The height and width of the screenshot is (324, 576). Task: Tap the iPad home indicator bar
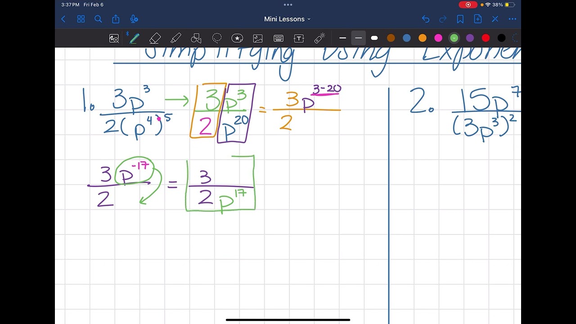288,320
